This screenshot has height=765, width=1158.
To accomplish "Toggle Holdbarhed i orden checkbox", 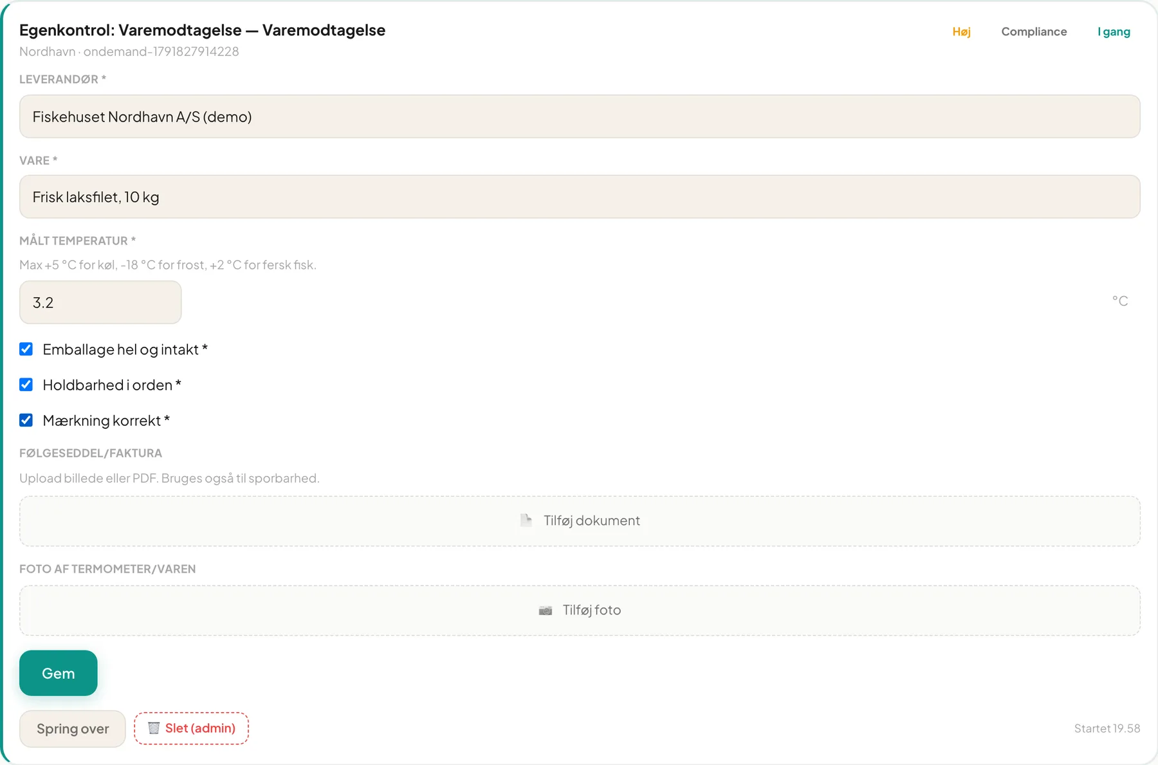I will click(26, 384).
